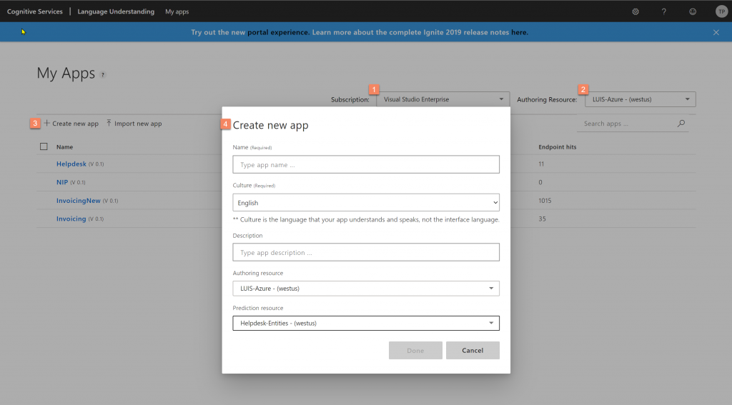Click the 1015 endpoint hits value

[x=545, y=201]
